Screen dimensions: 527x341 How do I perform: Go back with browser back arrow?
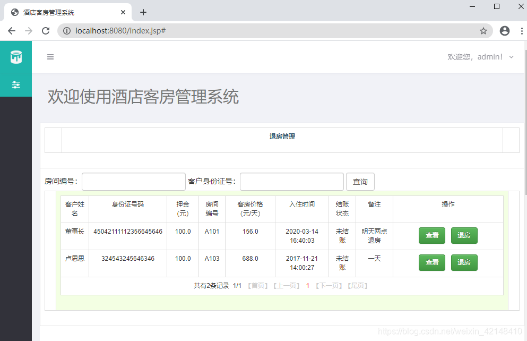12,31
